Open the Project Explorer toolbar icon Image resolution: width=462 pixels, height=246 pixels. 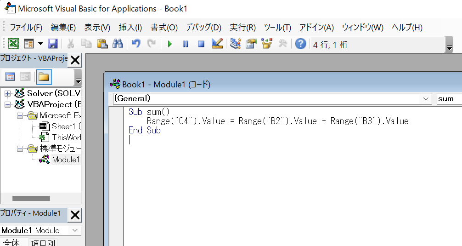pyautogui.click(x=236, y=44)
